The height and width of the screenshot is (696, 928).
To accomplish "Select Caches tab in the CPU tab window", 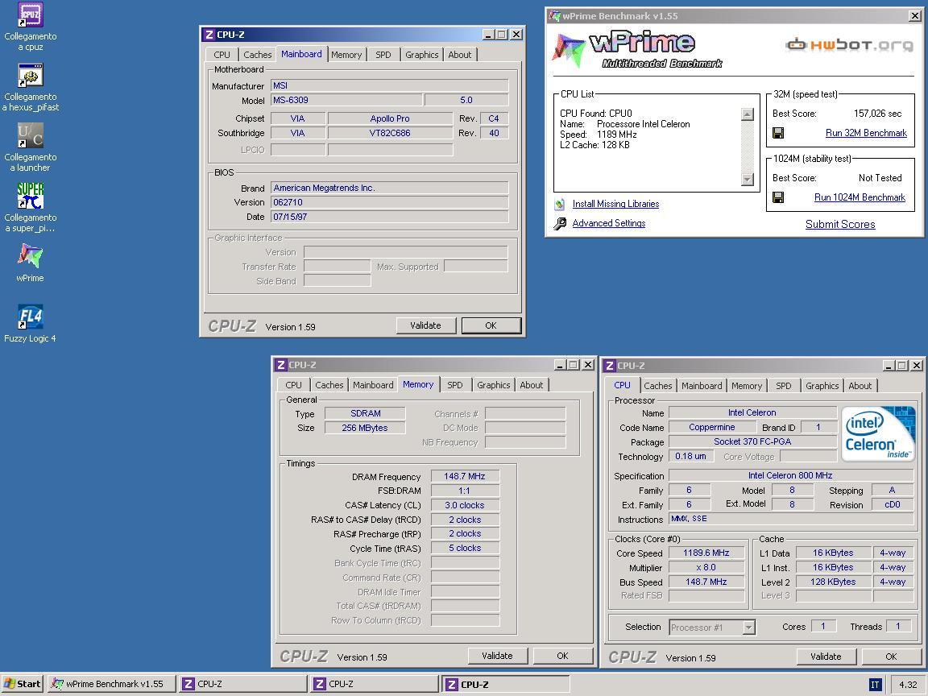I will point(657,386).
